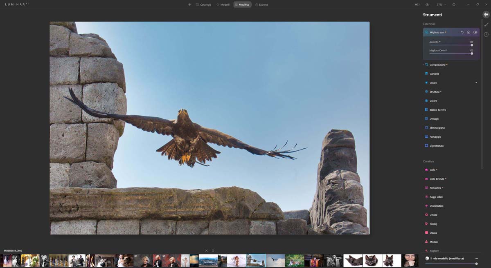491x268 pixels.
Task: Switch to the Catalogo tab
Action: [203, 4]
